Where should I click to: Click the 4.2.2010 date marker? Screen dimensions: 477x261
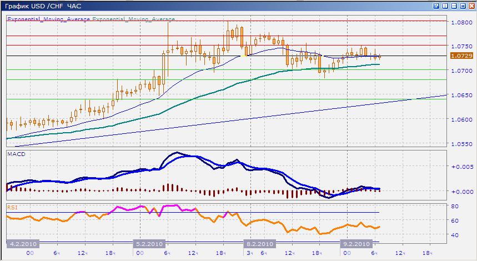[23, 244]
